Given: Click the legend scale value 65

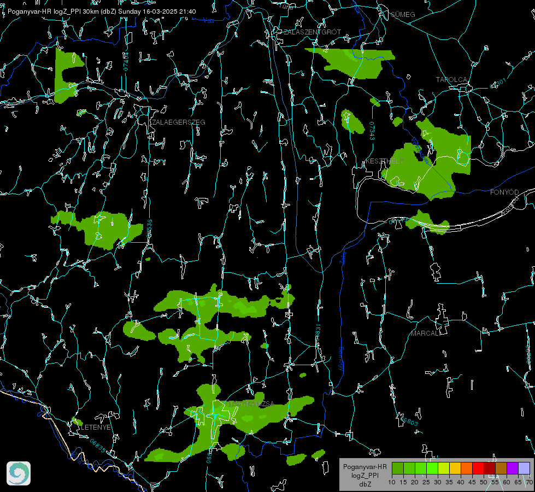Looking at the screenshot, I should pos(518,482).
